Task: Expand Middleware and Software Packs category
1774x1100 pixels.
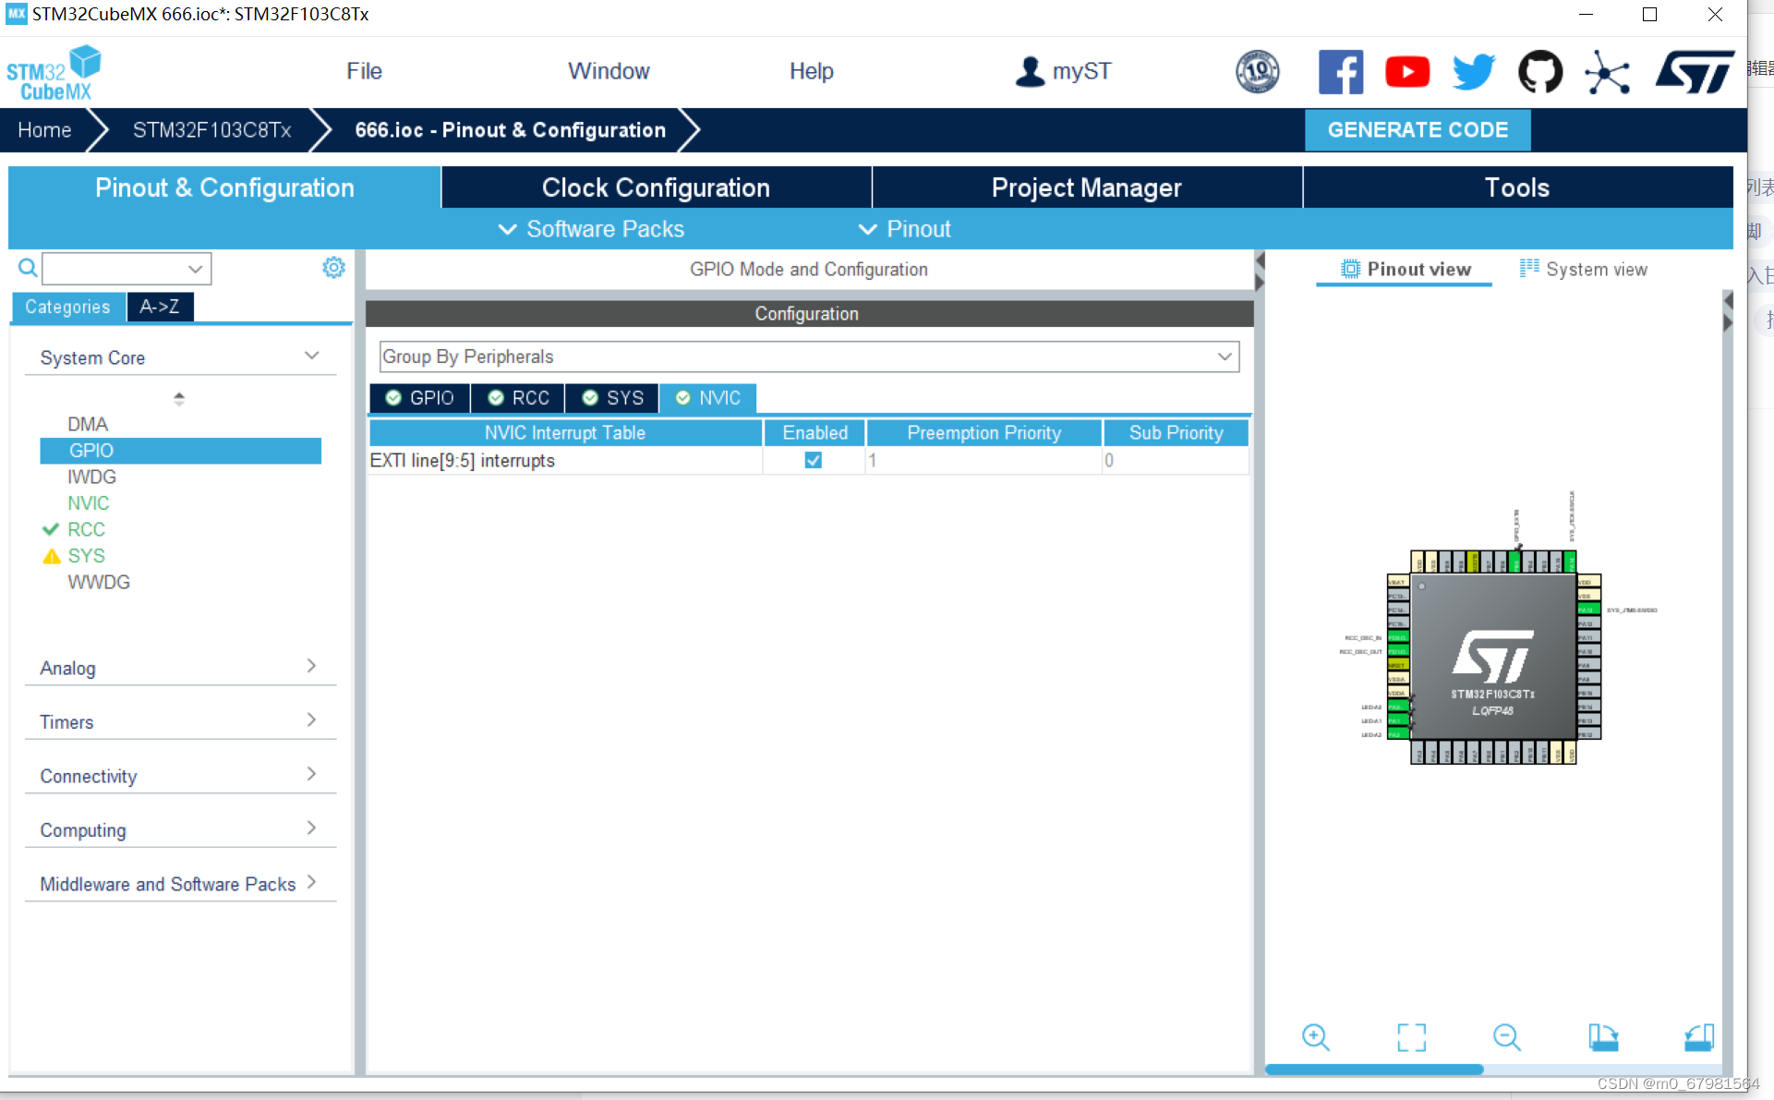Action: pos(311,882)
